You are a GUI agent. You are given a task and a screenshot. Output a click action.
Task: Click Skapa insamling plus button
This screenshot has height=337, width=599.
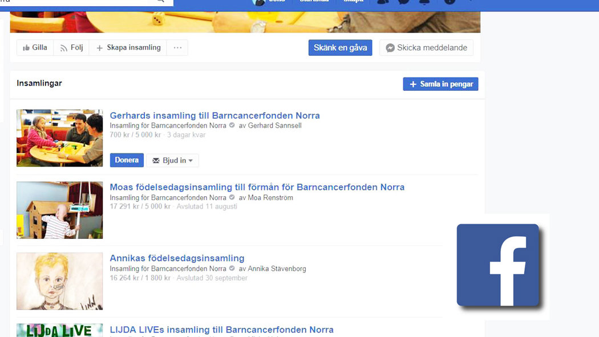coord(128,48)
